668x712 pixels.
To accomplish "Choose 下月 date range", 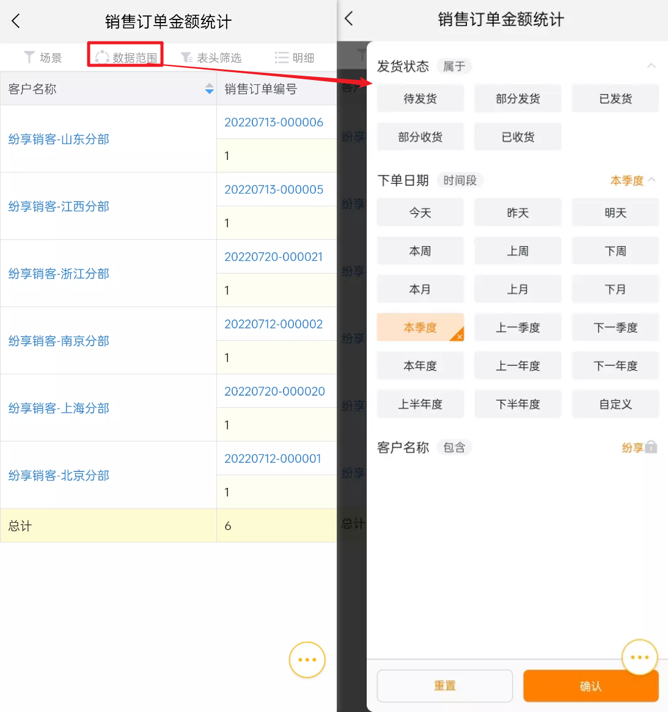I will (x=615, y=289).
